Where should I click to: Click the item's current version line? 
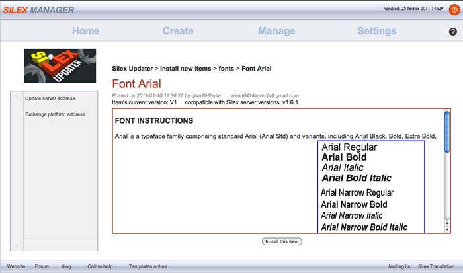(205, 102)
